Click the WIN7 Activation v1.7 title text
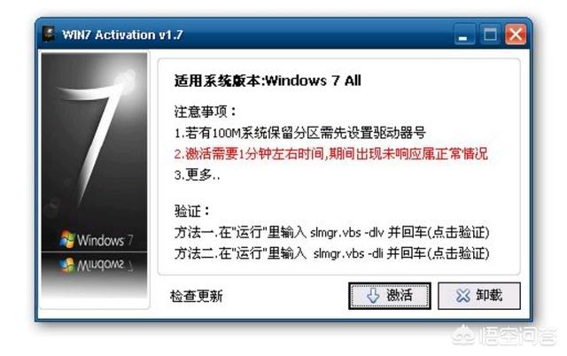Image resolution: width=567 pixels, height=356 pixels. coord(122,35)
